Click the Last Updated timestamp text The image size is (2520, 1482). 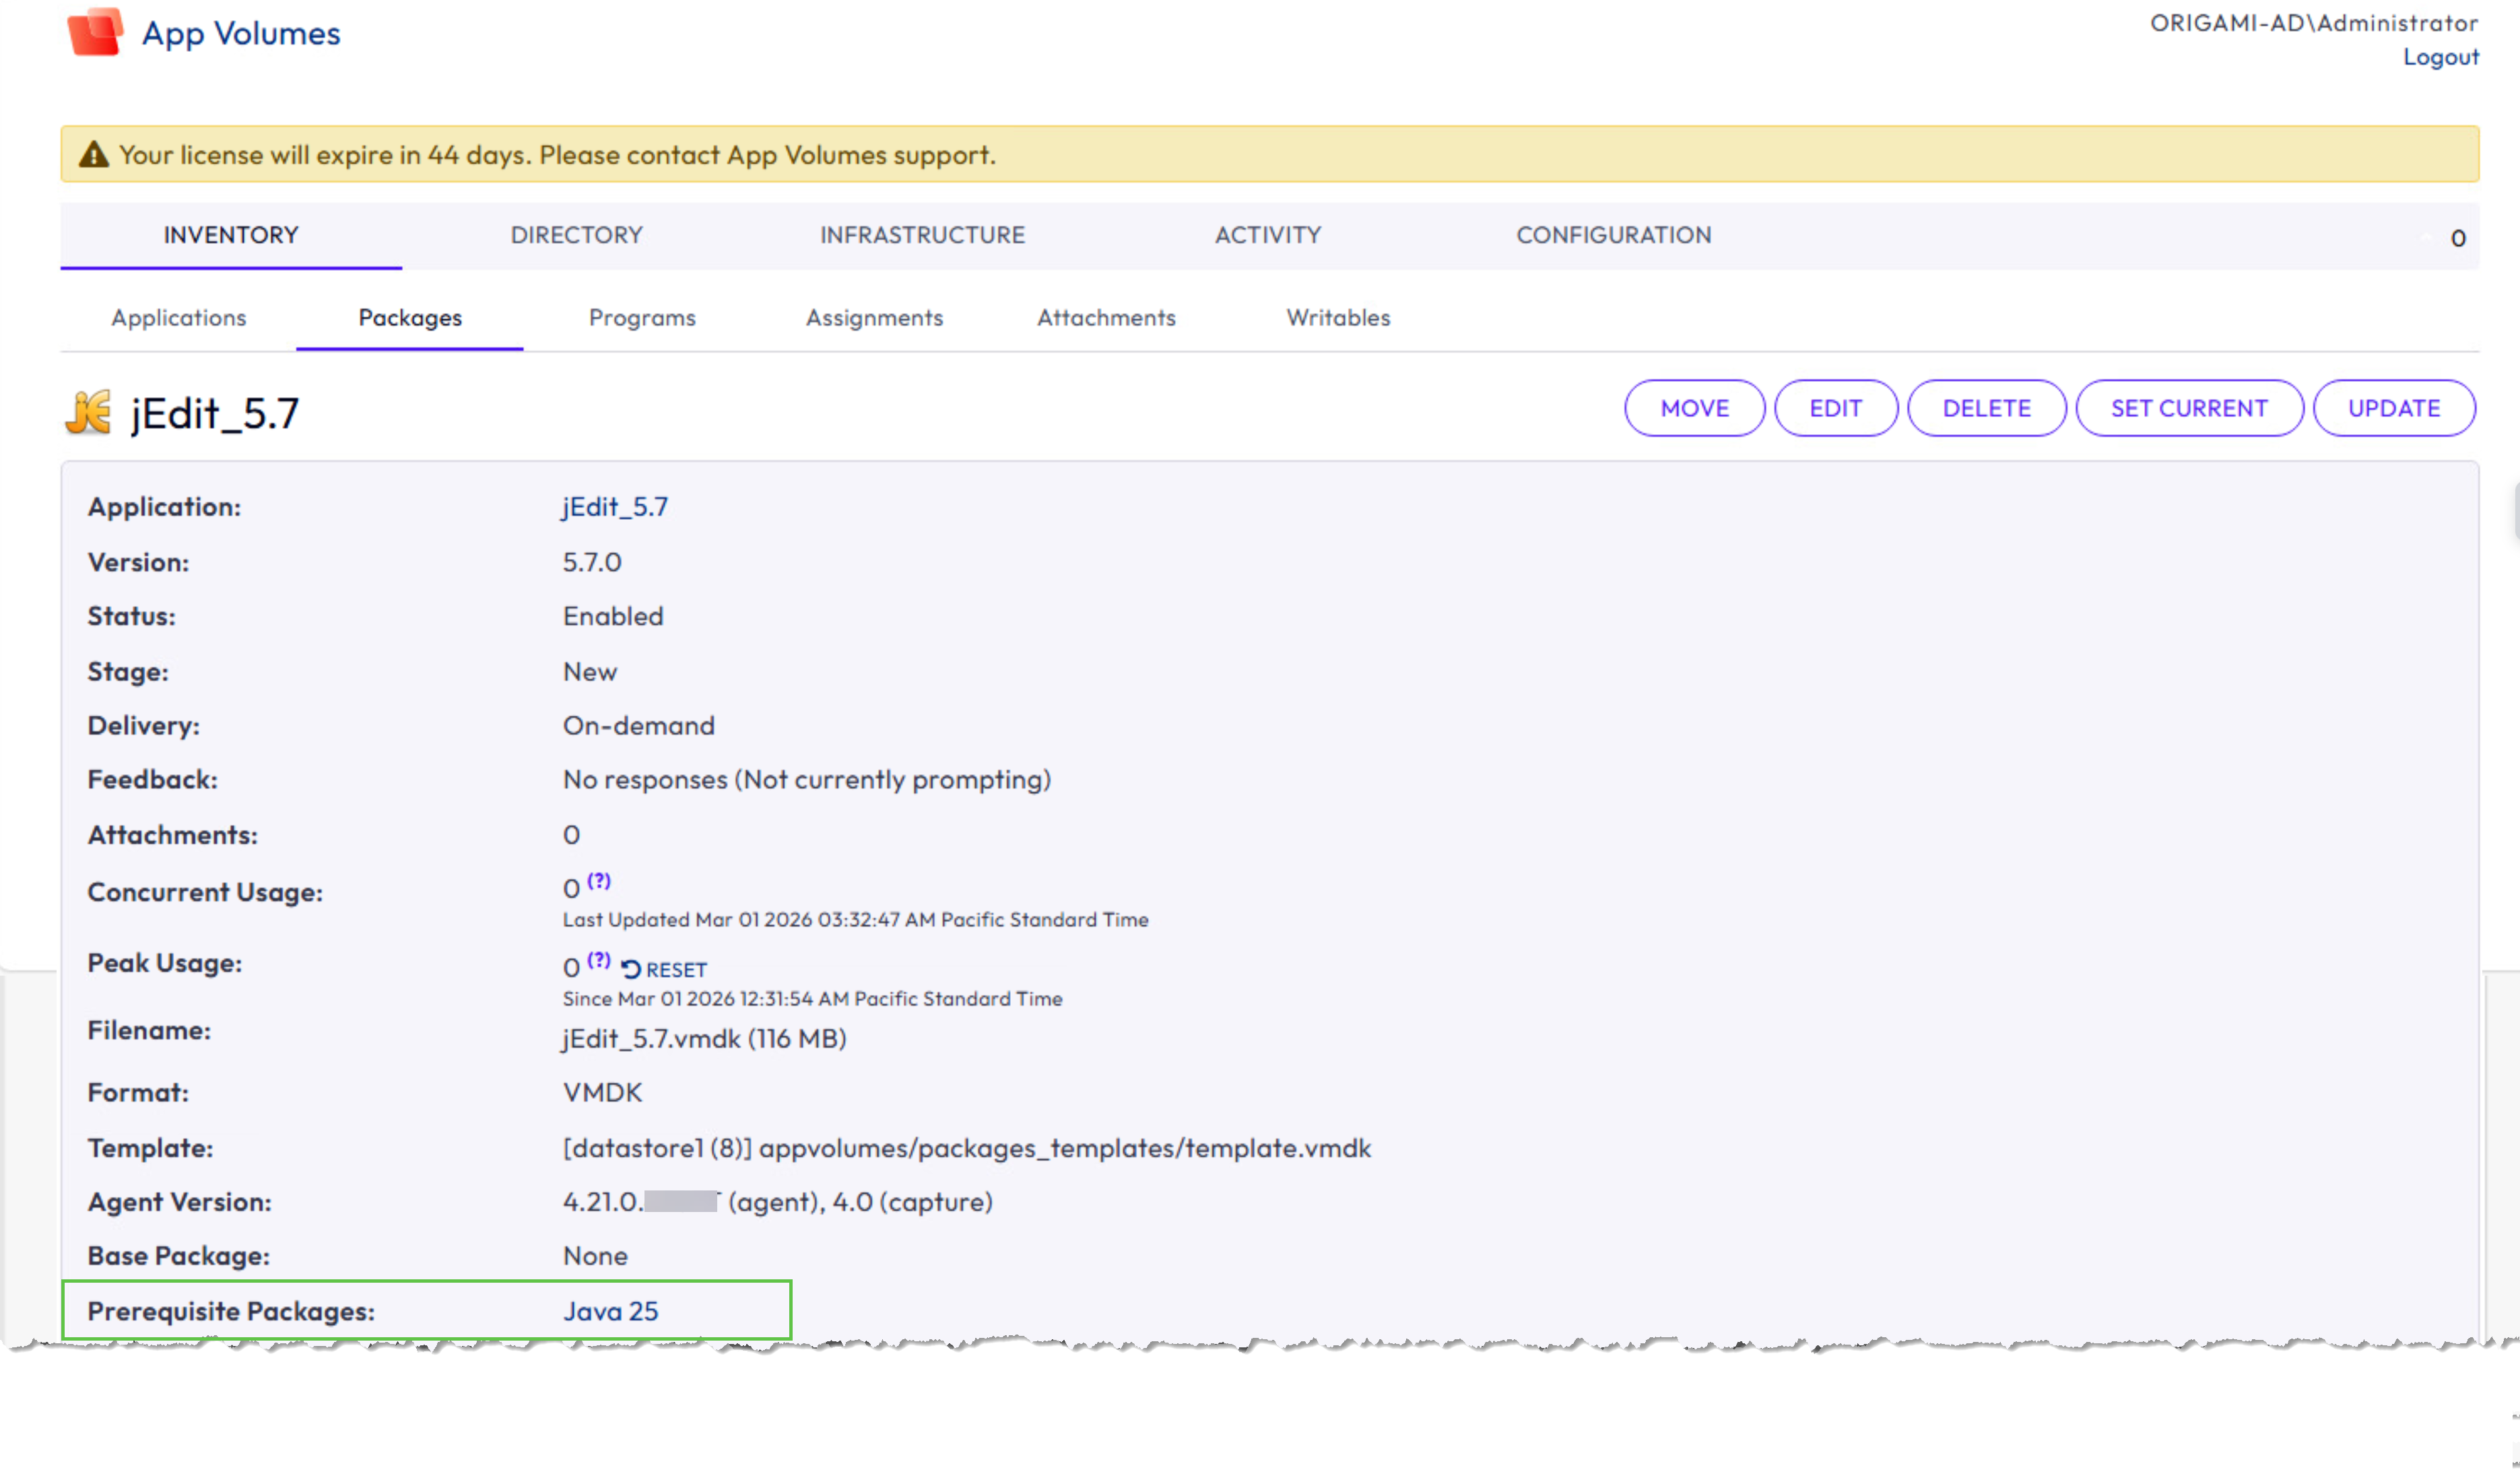pyautogui.click(x=856, y=920)
